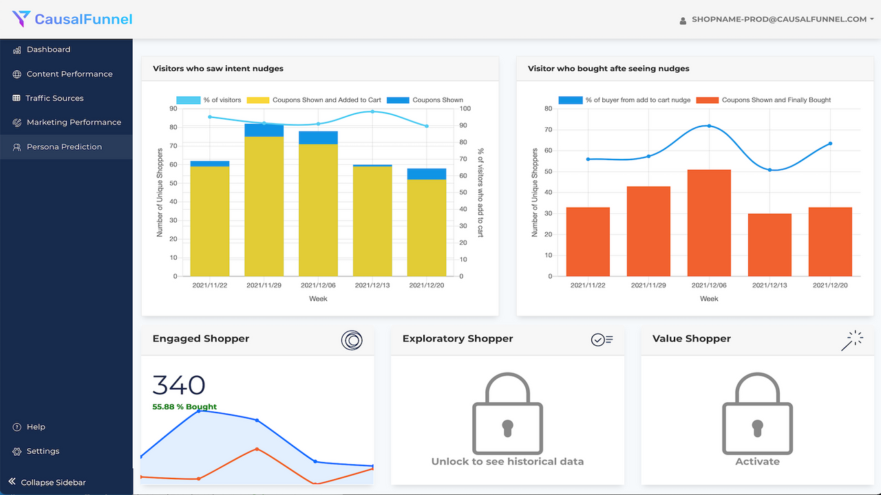
Task: Toggle 'Coupons Shown and Finally Bought' legend
Action: coord(764,100)
